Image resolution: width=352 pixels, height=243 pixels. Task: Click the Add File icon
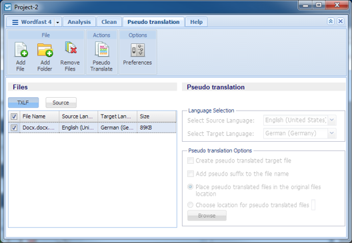click(x=21, y=49)
